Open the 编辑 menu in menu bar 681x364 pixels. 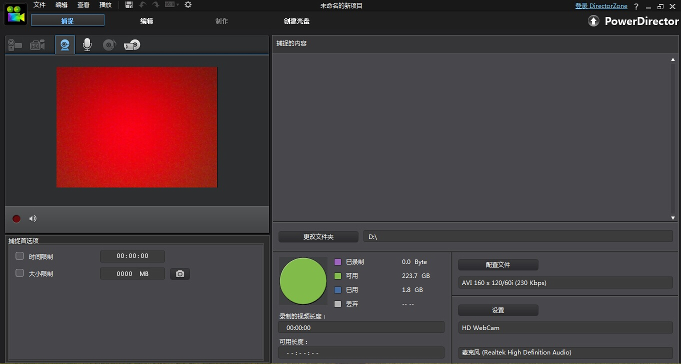[x=61, y=5]
